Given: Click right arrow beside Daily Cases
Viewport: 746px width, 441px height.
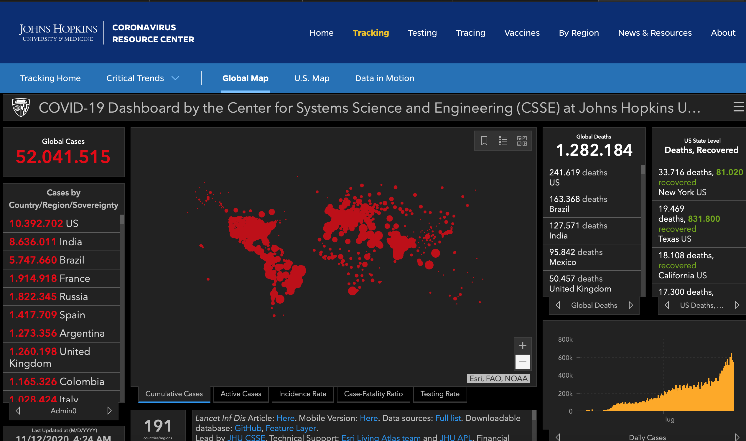Looking at the screenshot, I should click(x=737, y=437).
